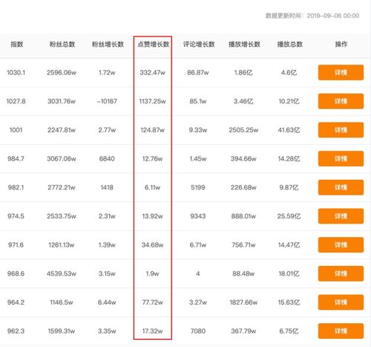
Task: Select the 13.92w likes growth cell
Action: coord(152,216)
